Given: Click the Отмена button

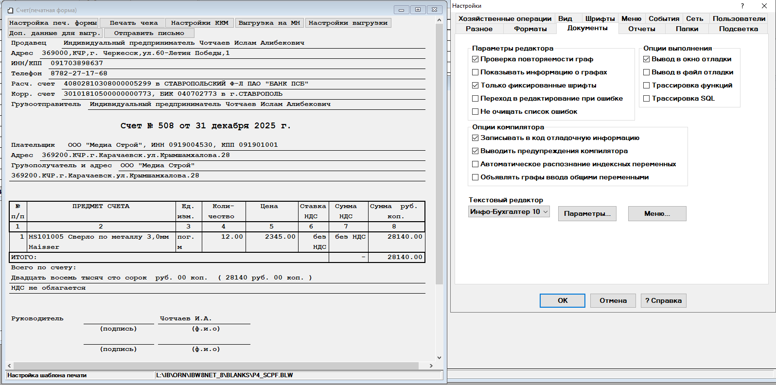Looking at the screenshot, I should click(x=613, y=300).
